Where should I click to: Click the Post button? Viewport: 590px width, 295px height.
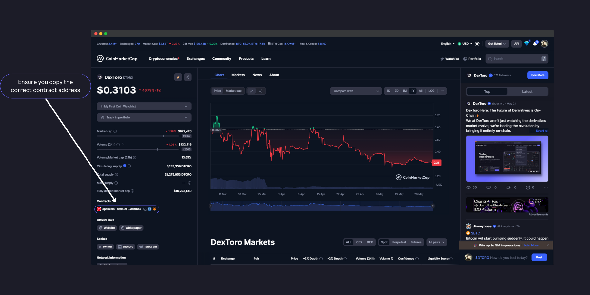(x=539, y=257)
